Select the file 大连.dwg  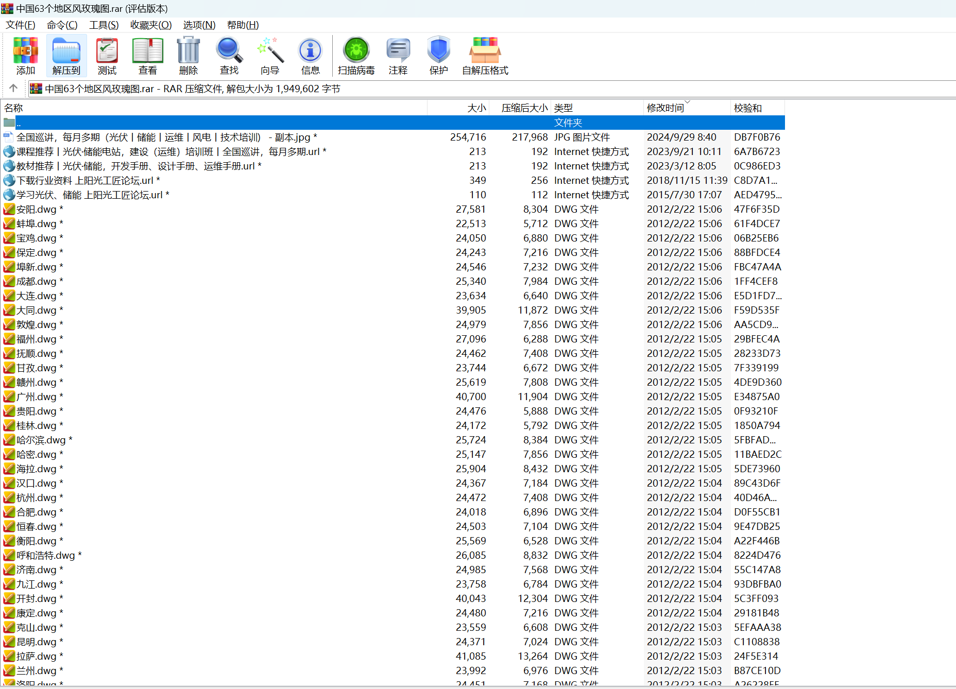click(40, 296)
